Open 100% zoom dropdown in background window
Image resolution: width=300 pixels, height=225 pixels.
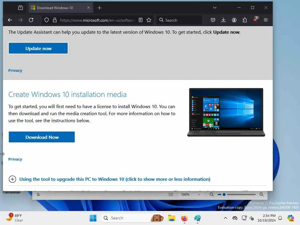tap(190, 195)
